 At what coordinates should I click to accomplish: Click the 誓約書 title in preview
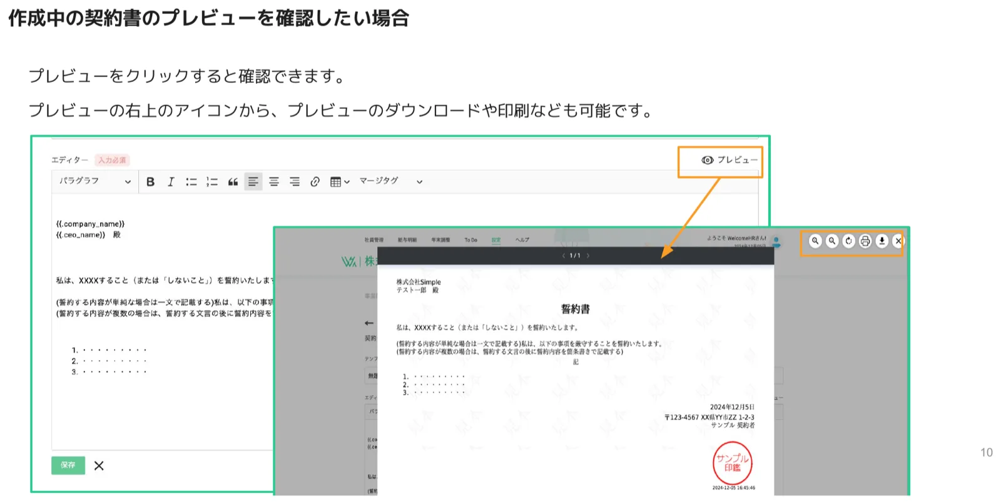click(576, 309)
